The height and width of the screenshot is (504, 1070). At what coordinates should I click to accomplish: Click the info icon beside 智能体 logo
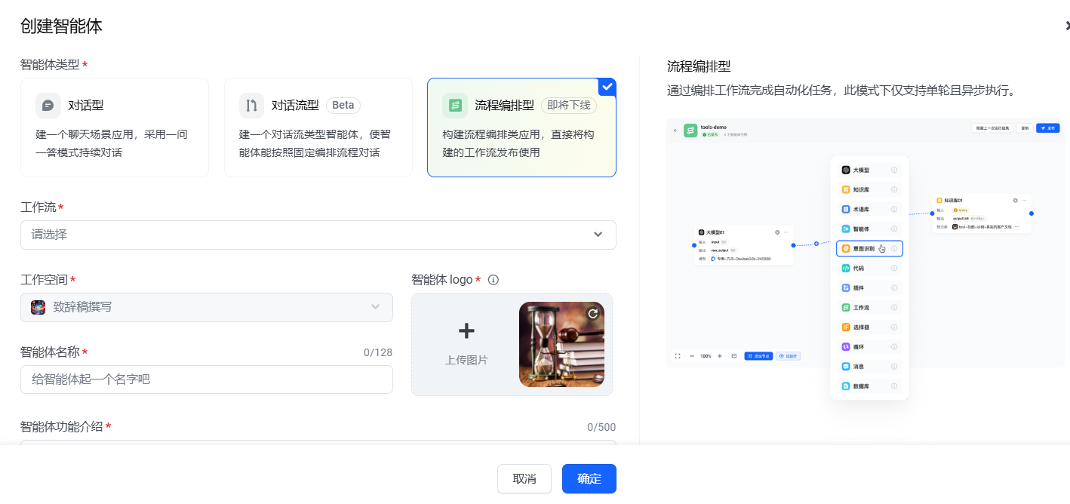coord(493,280)
